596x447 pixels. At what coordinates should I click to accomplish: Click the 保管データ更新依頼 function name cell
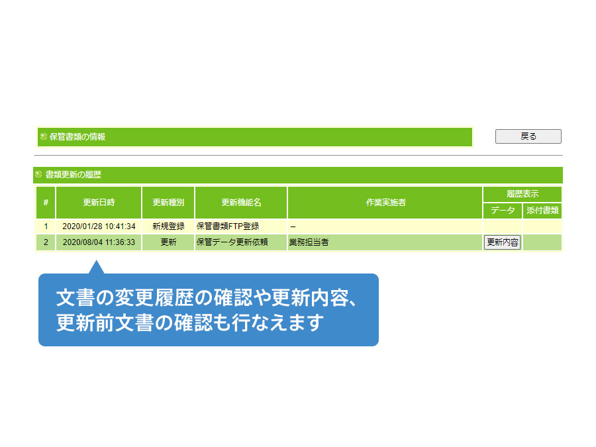click(232, 242)
